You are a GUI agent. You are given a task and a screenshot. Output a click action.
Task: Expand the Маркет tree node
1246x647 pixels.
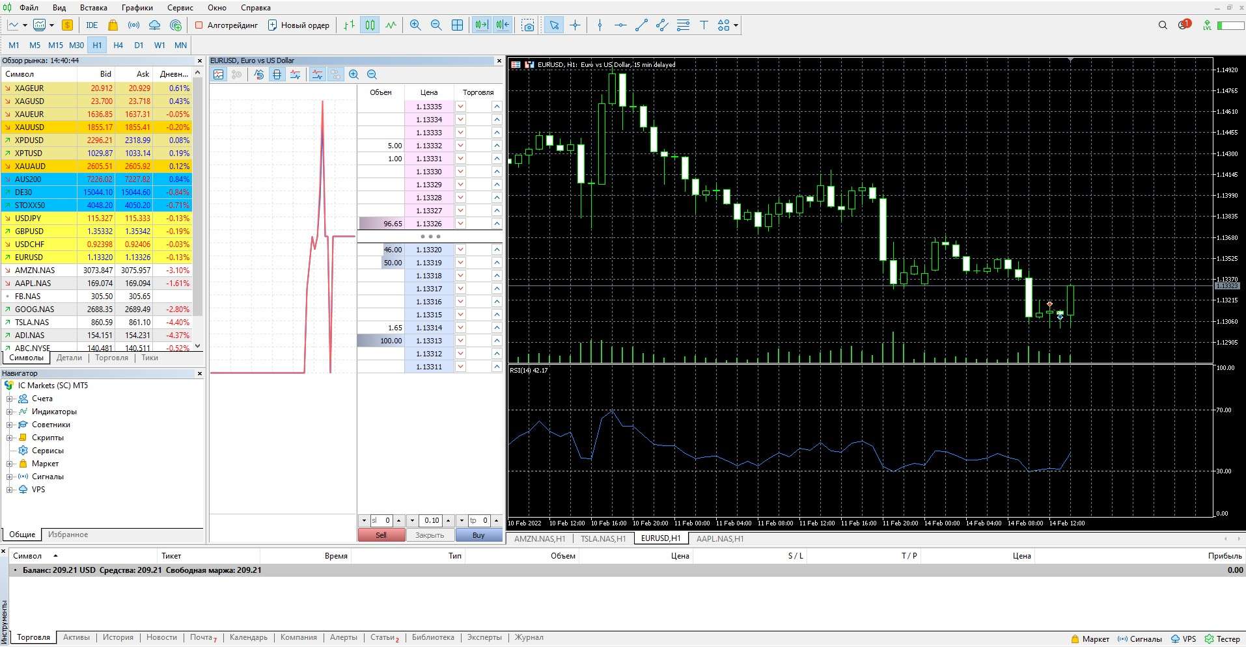tap(10, 464)
